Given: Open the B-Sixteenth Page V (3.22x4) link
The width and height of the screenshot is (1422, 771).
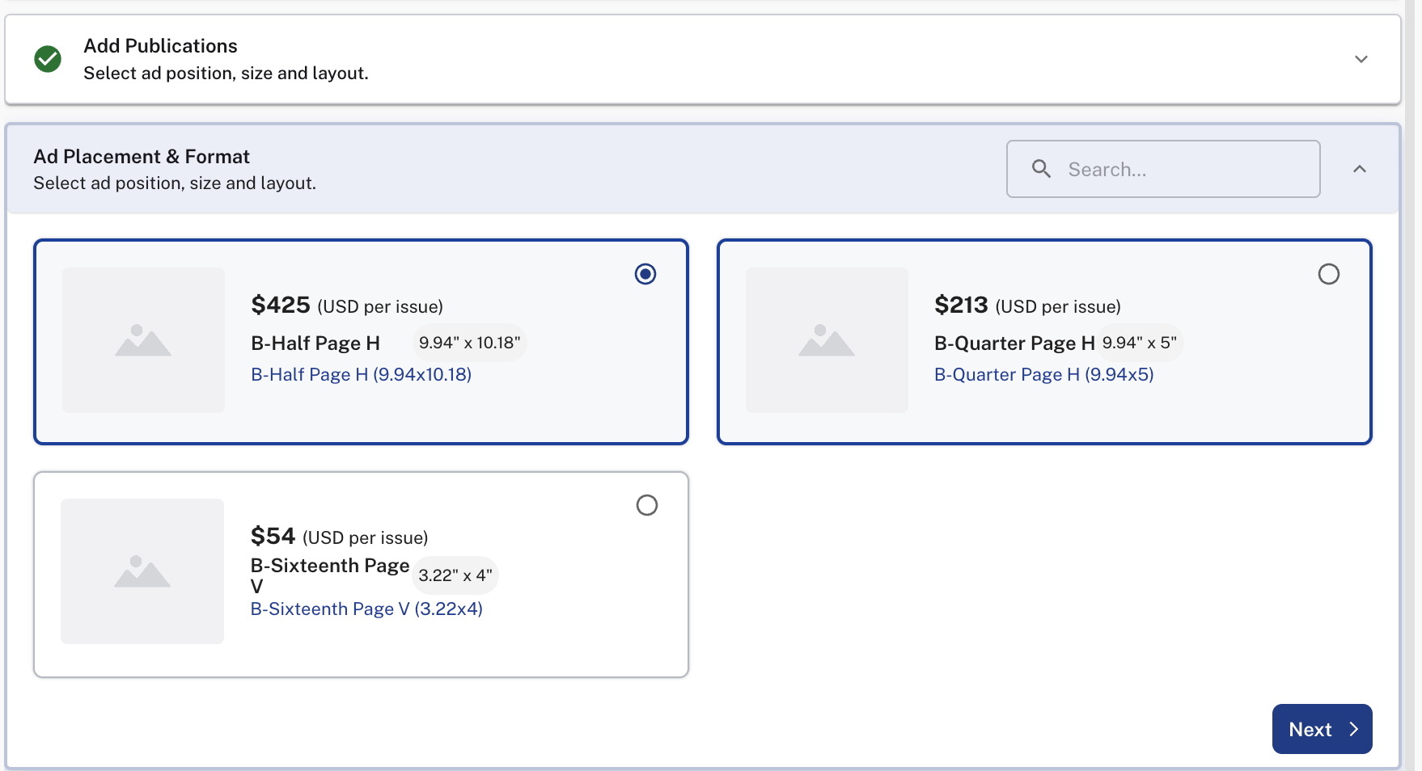Looking at the screenshot, I should pos(366,609).
